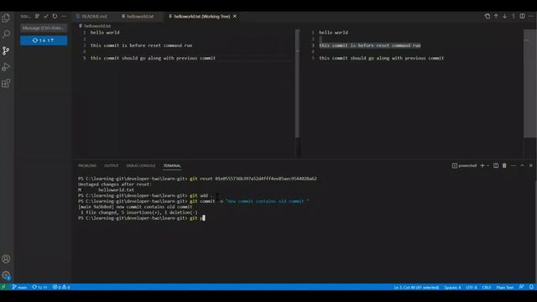
Task: Open editor more actions ellipsis at top right
Action: pyautogui.click(x=531, y=16)
